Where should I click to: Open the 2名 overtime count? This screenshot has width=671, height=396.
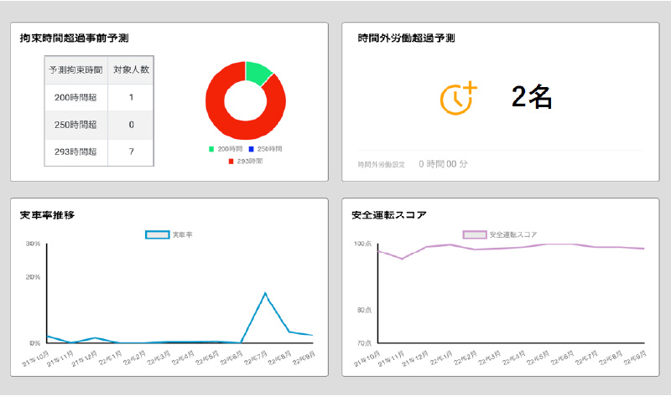pyautogui.click(x=532, y=97)
